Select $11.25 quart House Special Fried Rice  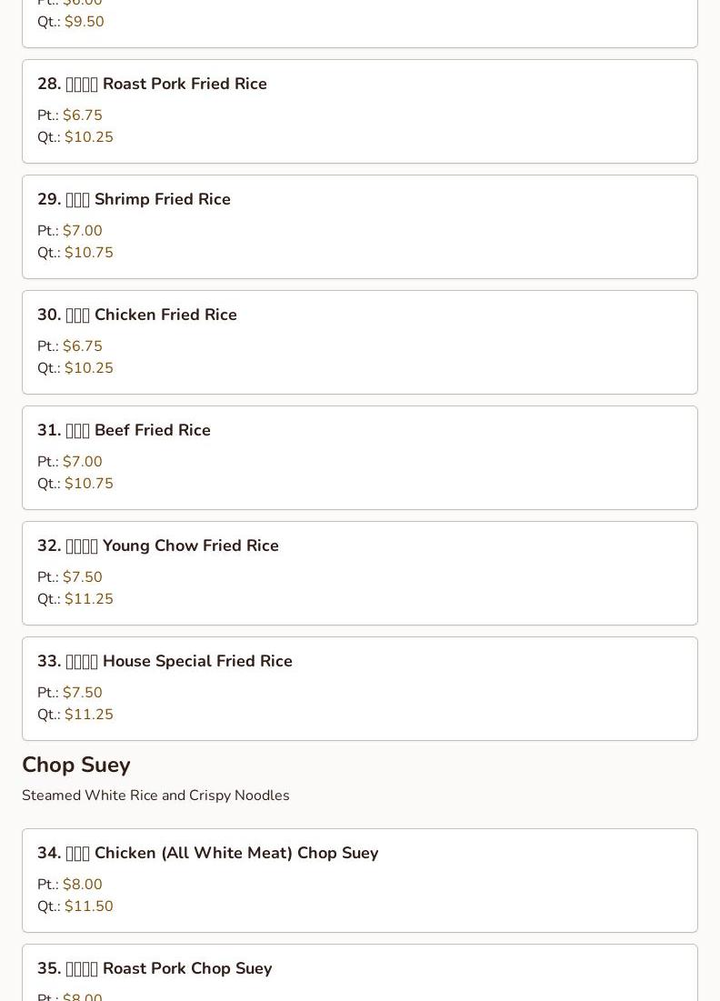click(88, 715)
